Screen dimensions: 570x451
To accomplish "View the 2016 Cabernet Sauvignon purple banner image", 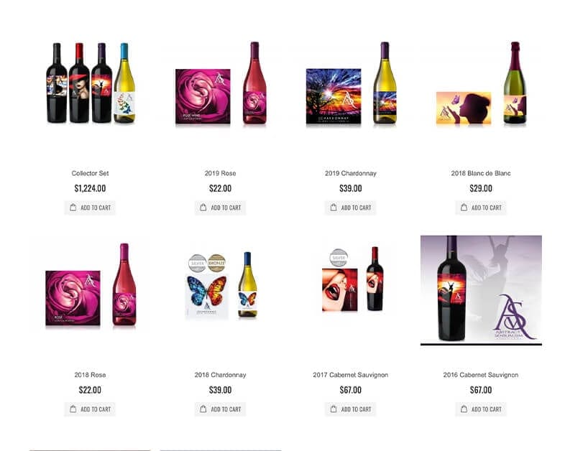I will click(x=481, y=291).
